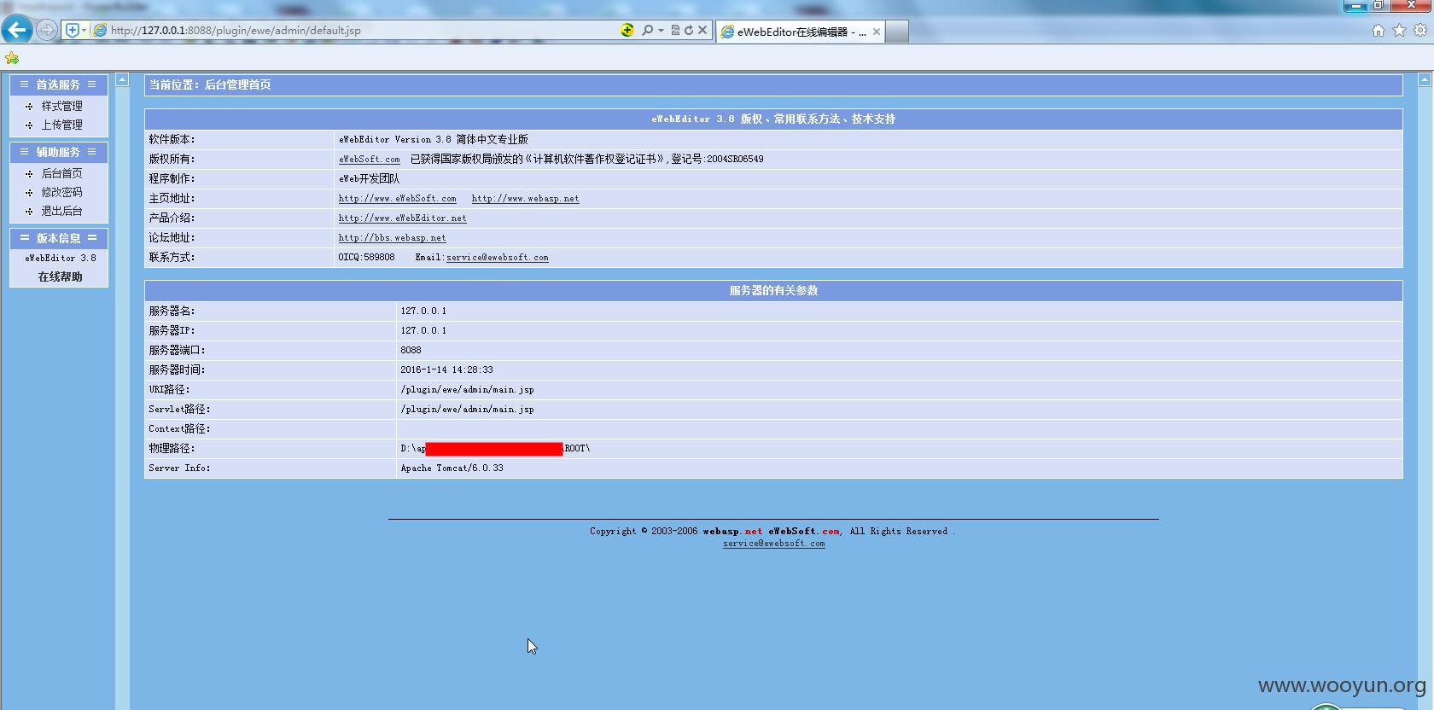Click the stop loading X icon
Viewport: 1434px width, 710px height.
coord(702,30)
